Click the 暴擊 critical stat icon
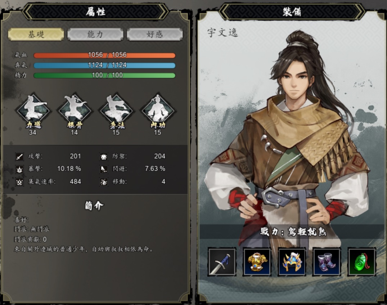Image resolution: width=387 pixels, height=305 pixels. pos(19,169)
